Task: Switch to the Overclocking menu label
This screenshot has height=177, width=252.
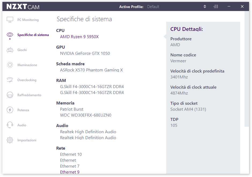Action: coord(27,80)
